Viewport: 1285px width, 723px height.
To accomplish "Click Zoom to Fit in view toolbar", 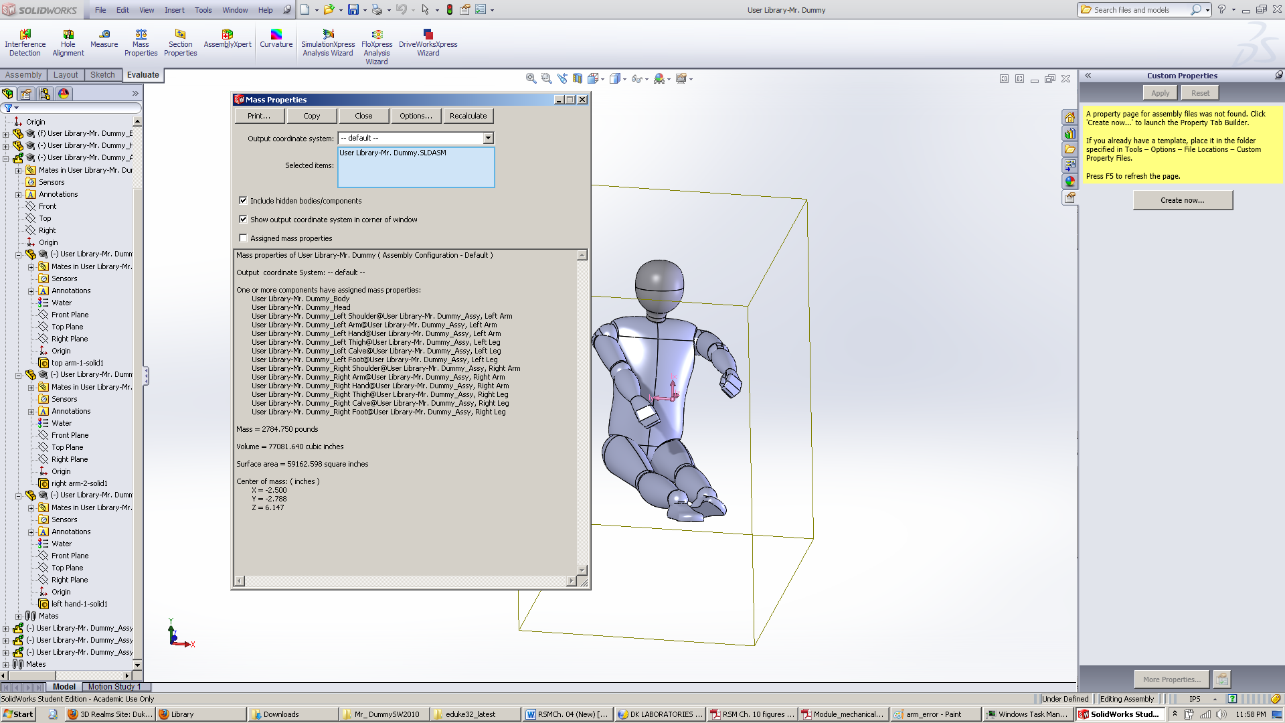I will point(531,78).
